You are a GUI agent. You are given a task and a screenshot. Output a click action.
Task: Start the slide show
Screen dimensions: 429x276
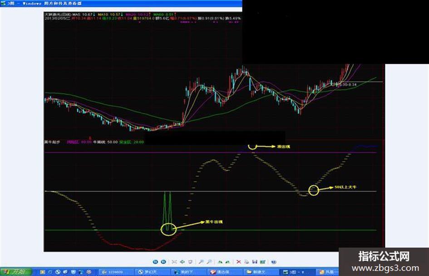pyautogui.click(x=190, y=262)
